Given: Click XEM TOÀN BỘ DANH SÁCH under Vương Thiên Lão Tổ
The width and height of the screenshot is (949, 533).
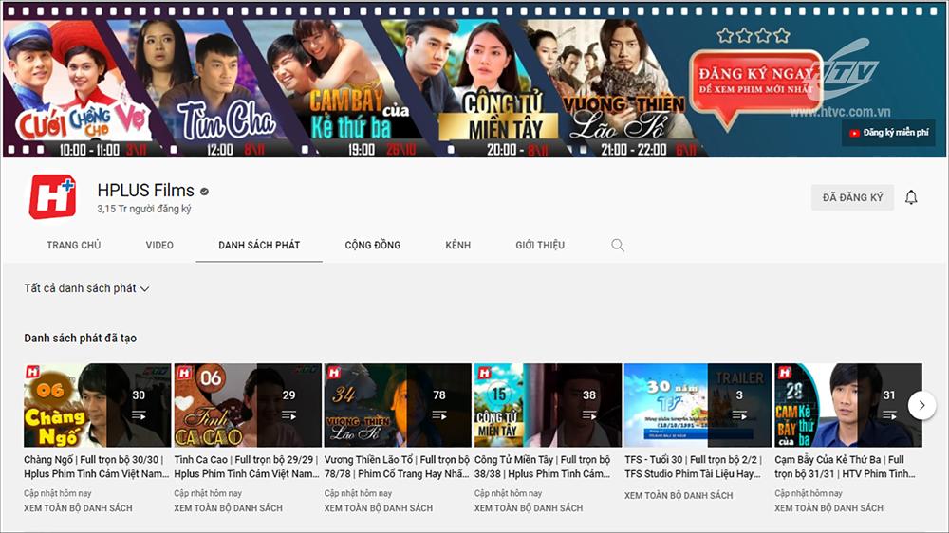Looking at the screenshot, I should pos(379,508).
